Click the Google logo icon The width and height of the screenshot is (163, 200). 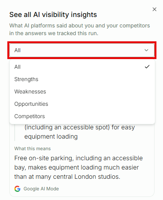pos(17,189)
